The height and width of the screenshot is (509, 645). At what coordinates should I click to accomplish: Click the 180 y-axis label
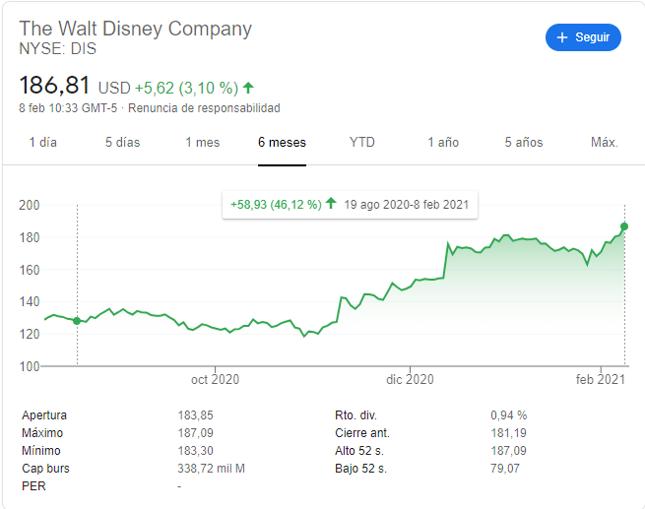(30, 237)
